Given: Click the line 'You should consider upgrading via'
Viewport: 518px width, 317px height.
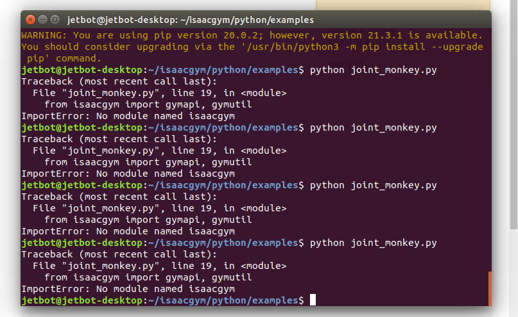Looking at the screenshot, I should tap(252, 47).
